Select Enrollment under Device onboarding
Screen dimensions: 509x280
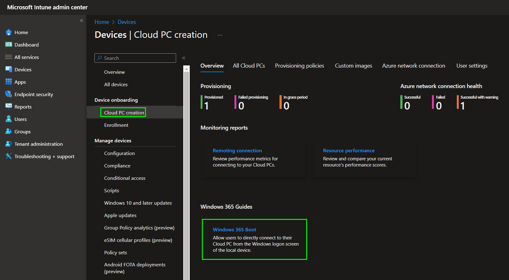click(x=116, y=125)
